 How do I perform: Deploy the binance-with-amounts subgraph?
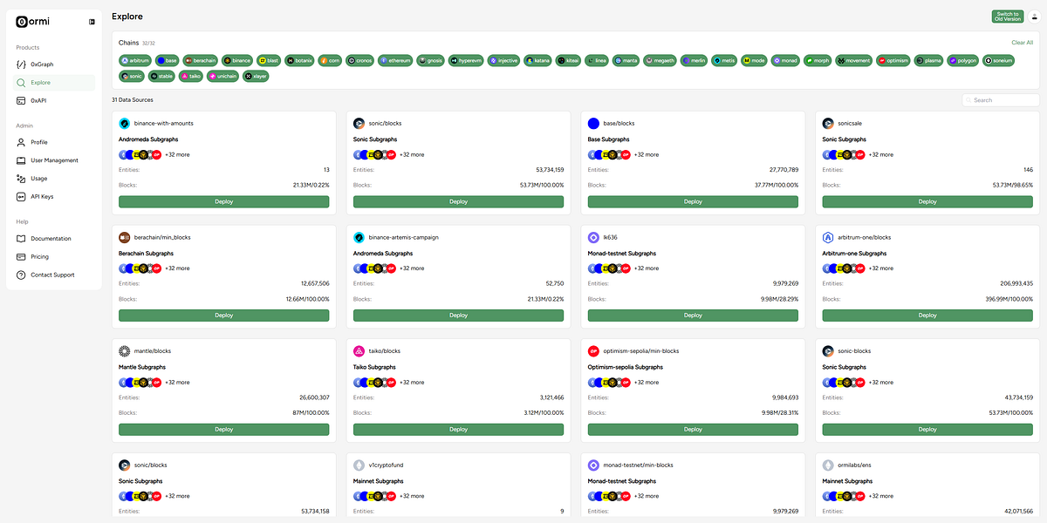click(x=224, y=201)
